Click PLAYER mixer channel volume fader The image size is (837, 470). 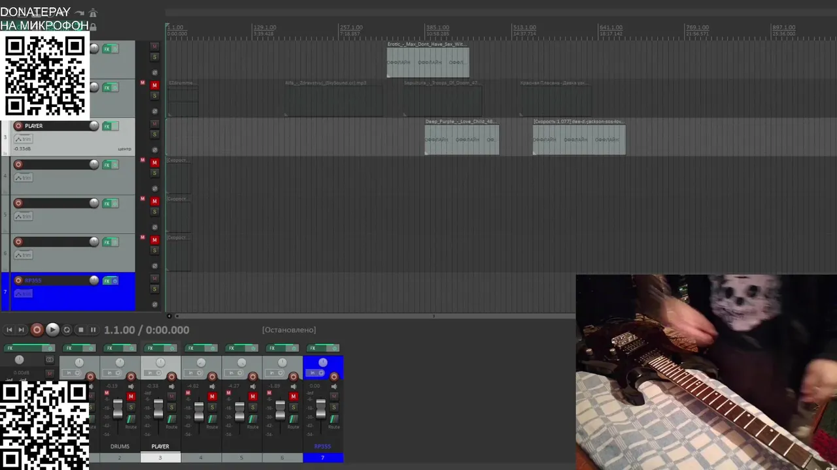click(158, 409)
